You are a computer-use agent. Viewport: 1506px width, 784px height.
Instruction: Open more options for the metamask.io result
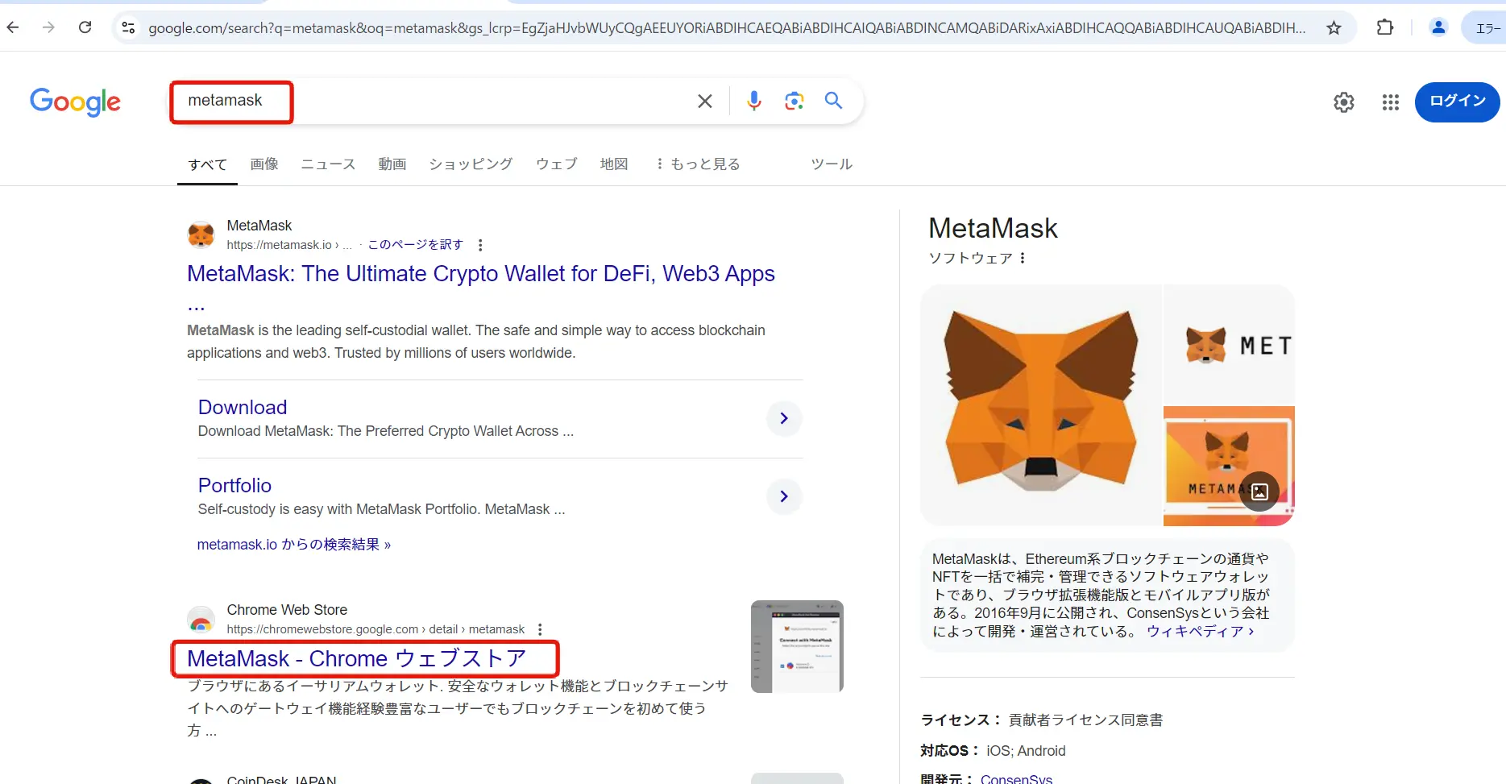coord(480,245)
